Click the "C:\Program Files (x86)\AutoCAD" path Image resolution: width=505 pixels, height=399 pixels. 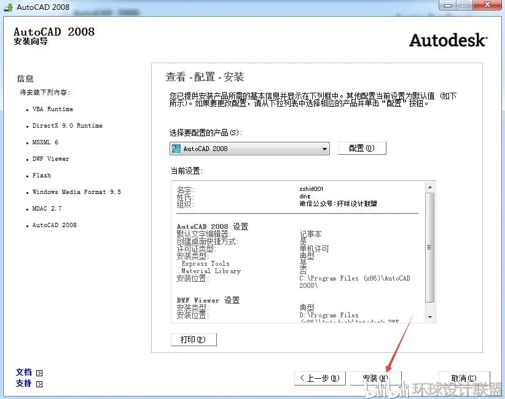point(354,278)
